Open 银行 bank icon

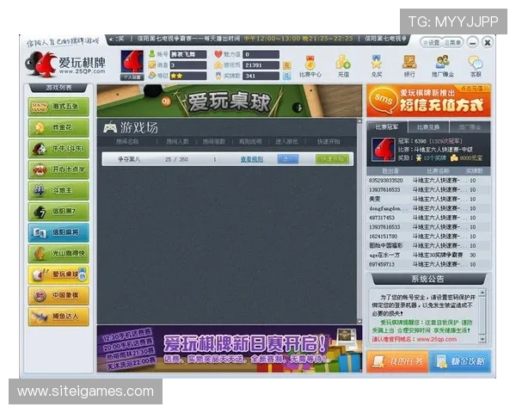point(409,66)
